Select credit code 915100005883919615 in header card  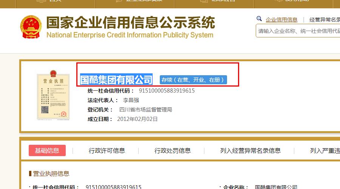click(x=167, y=91)
